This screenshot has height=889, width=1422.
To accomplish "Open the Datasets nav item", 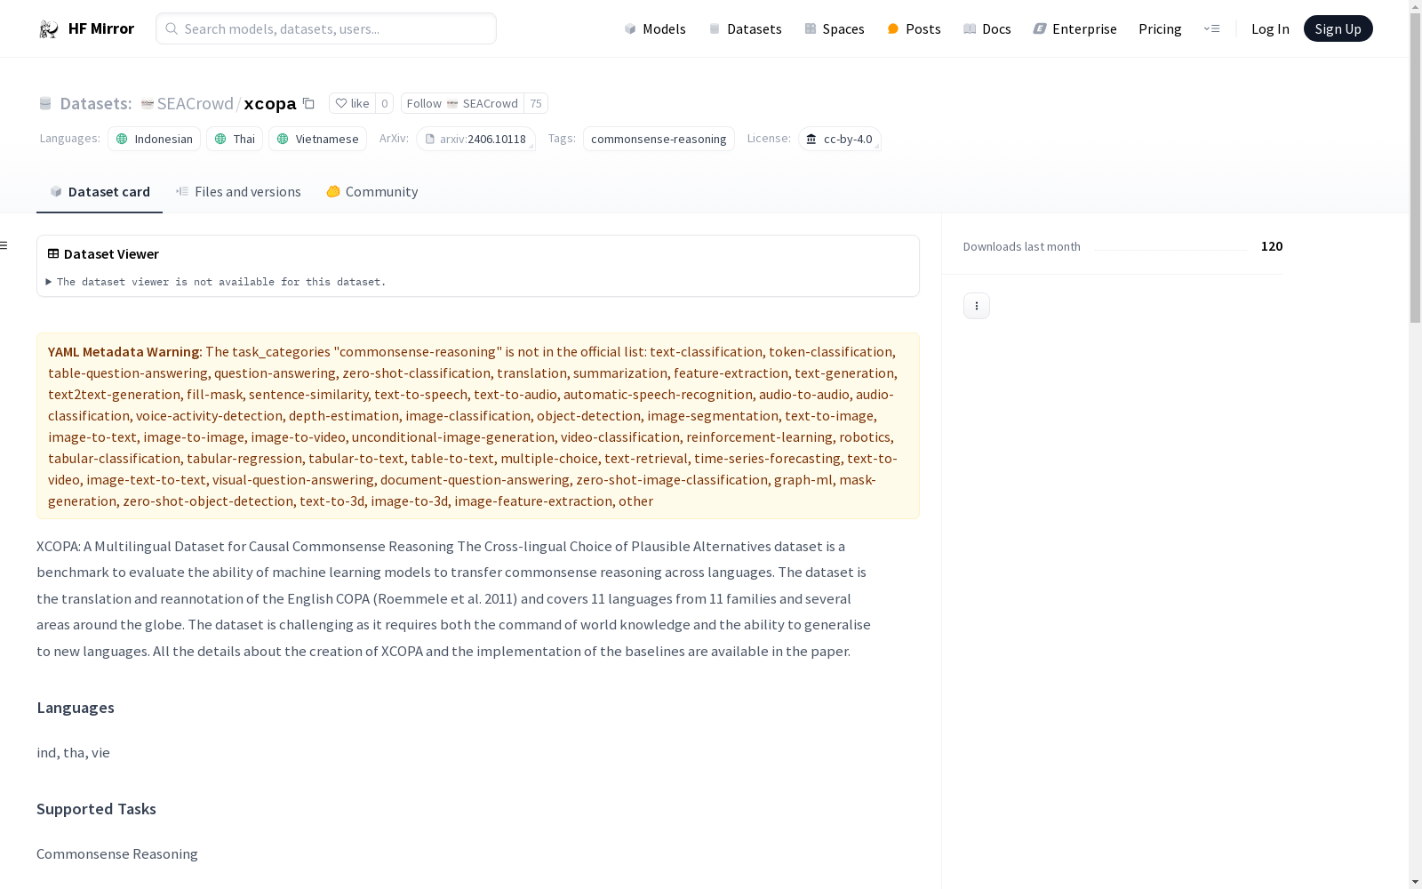I will point(745,28).
